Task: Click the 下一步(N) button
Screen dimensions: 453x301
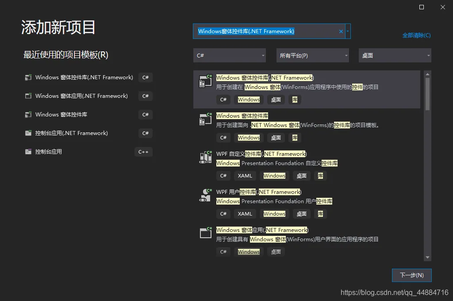Action: [412, 275]
